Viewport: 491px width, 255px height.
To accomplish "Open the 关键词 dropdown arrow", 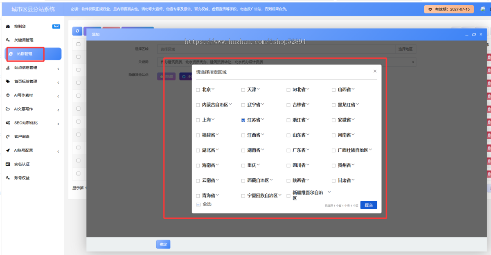I will pos(413,62).
